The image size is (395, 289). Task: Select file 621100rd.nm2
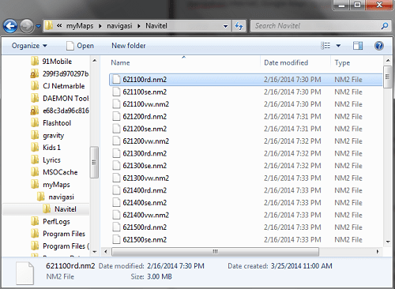point(246,80)
